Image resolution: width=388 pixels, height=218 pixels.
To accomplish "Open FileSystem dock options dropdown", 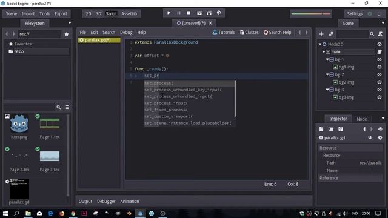I will tap(70, 23).
